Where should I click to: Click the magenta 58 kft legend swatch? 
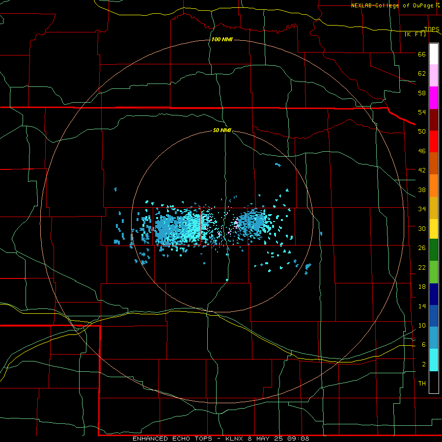click(x=434, y=98)
